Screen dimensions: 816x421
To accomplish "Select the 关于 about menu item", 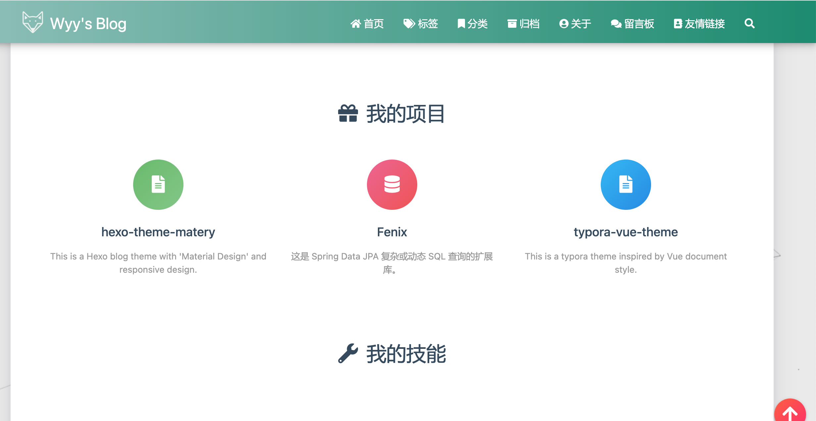I will point(575,24).
